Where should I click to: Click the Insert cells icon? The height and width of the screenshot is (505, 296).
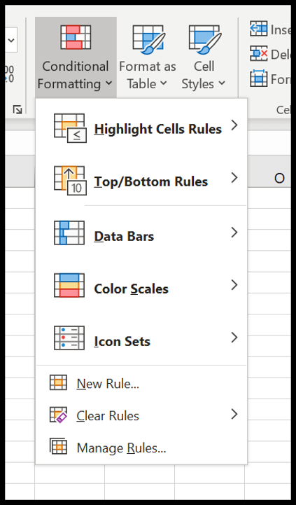[259, 29]
